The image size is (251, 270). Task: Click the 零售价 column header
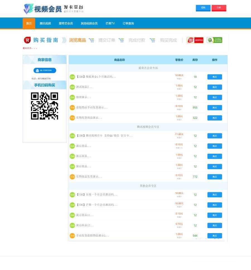(179, 60)
